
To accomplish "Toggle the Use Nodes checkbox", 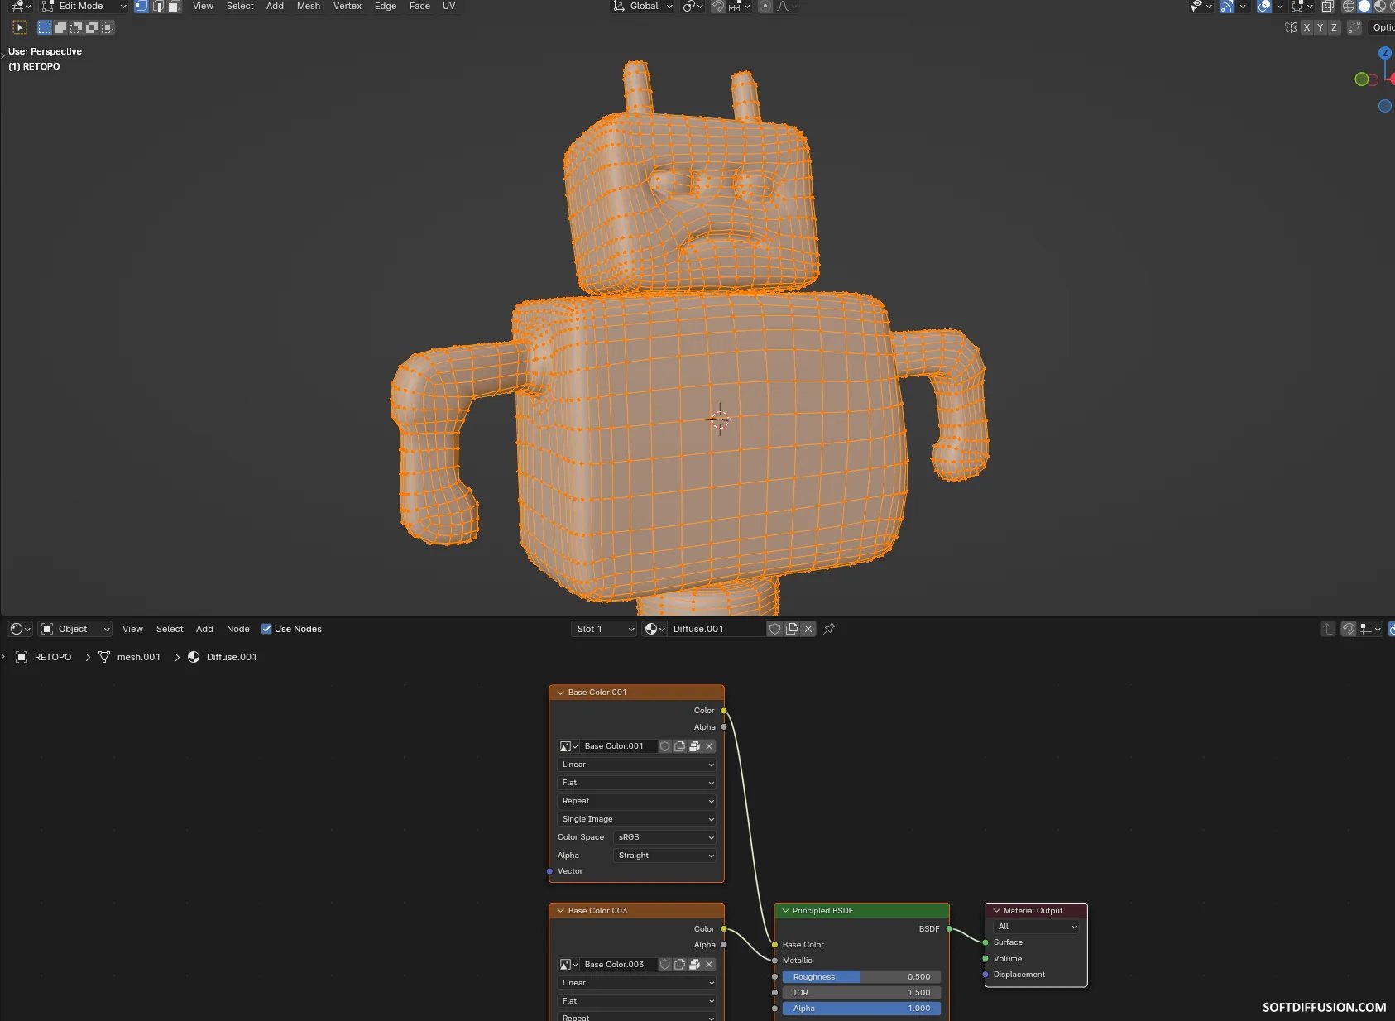I will point(266,629).
